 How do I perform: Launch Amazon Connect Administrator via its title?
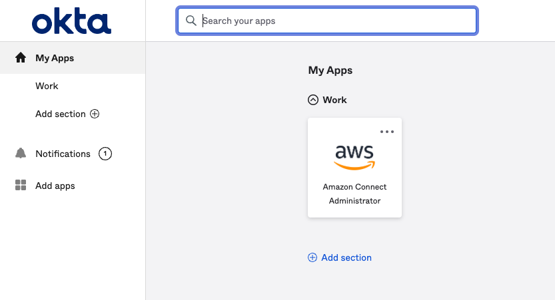[354, 194]
